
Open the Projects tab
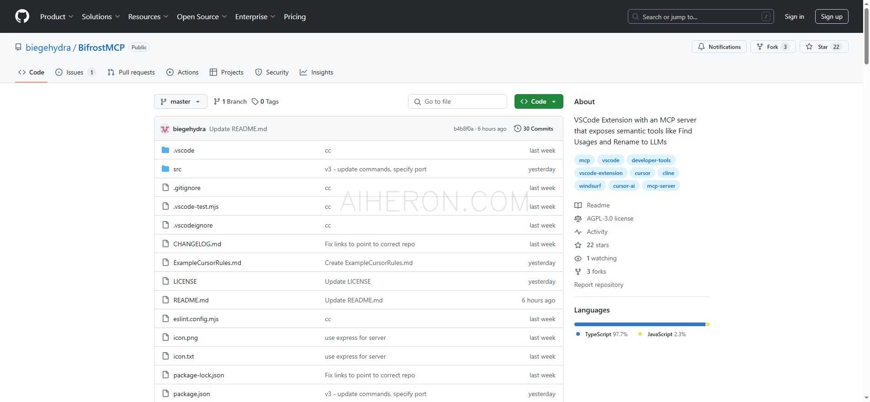tap(227, 72)
